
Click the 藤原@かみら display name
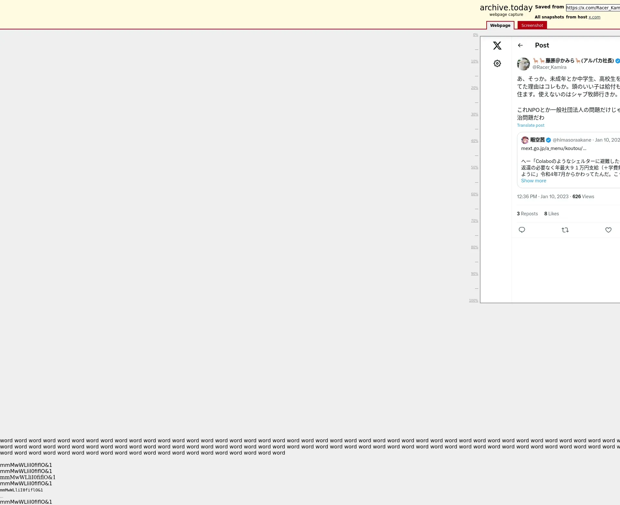[x=573, y=60]
